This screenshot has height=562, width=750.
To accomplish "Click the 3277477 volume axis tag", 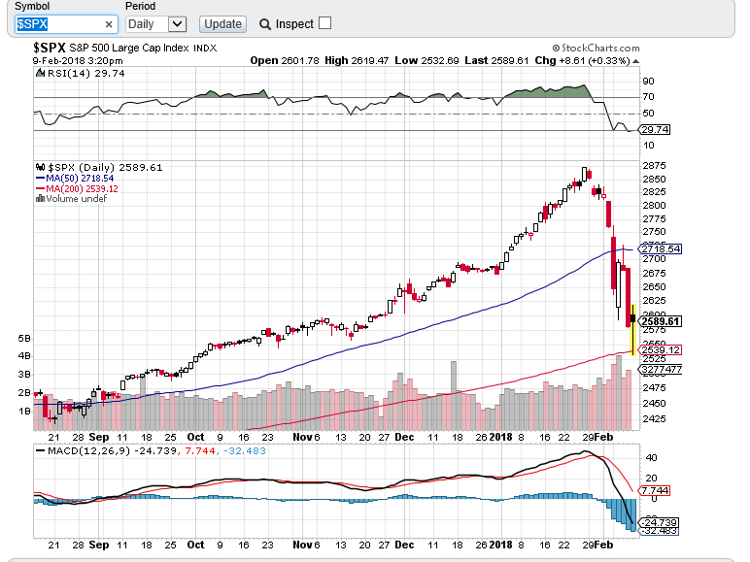I will coord(660,370).
